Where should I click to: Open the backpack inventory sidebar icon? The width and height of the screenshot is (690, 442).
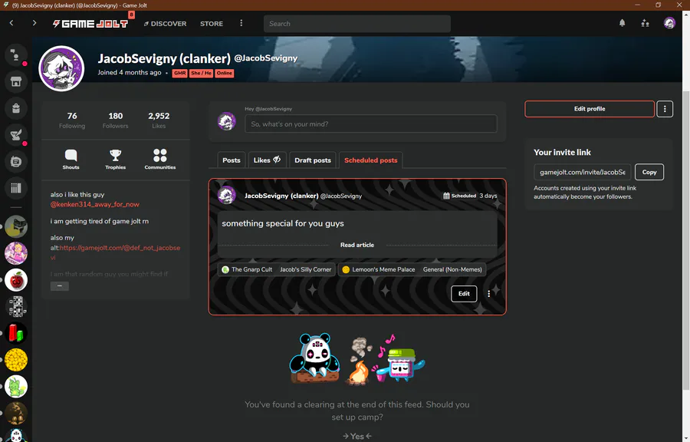(x=16, y=108)
